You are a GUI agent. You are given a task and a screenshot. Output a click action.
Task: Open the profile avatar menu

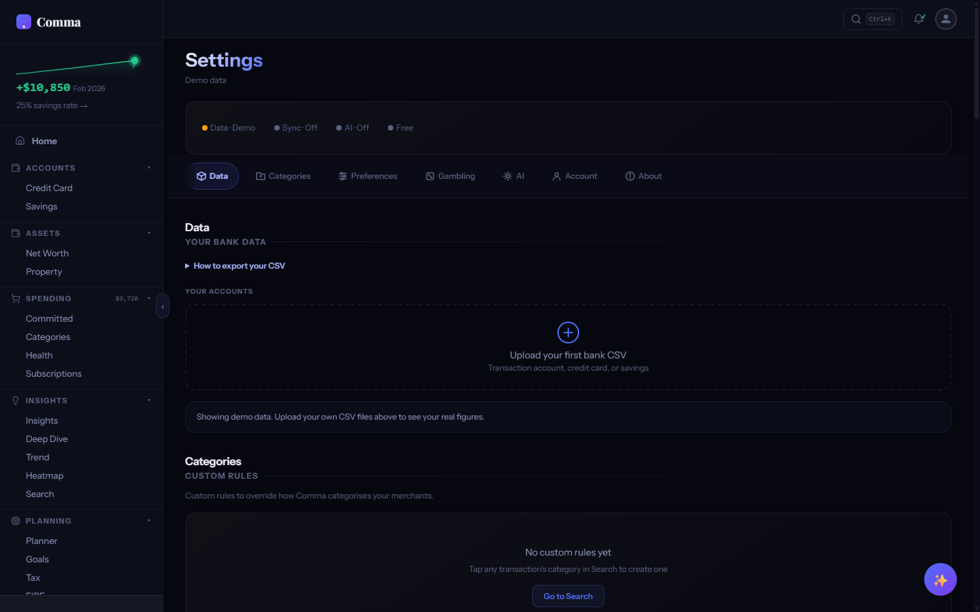(946, 19)
